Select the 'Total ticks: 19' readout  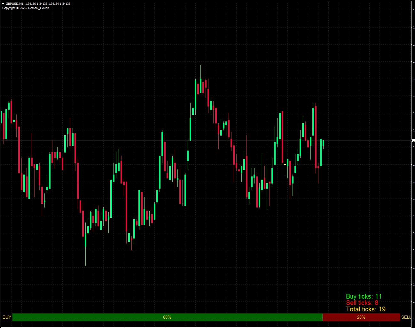[x=366, y=309]
